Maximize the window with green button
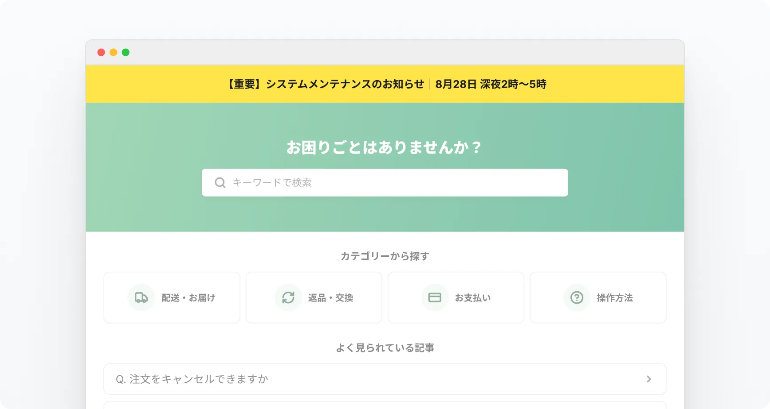Screen dimensions: 770x409 pos(126,52)
